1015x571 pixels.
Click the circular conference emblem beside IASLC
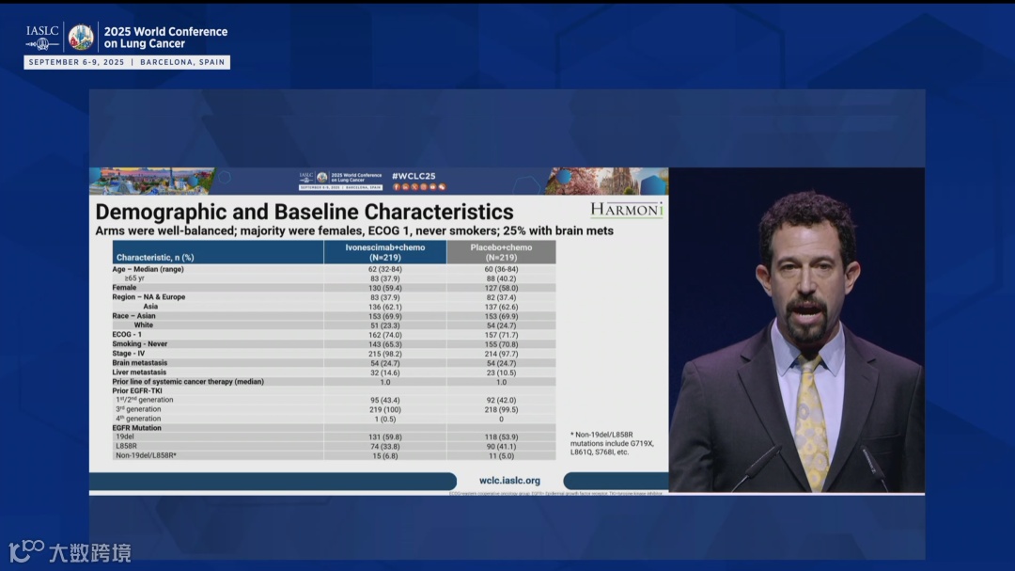coord(81,37)
